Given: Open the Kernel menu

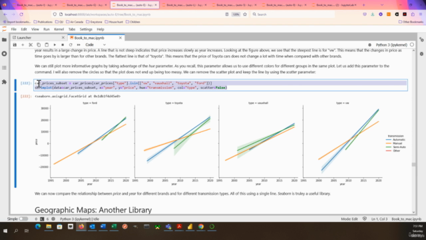Looking at the screenshot, I should point(59,29).
